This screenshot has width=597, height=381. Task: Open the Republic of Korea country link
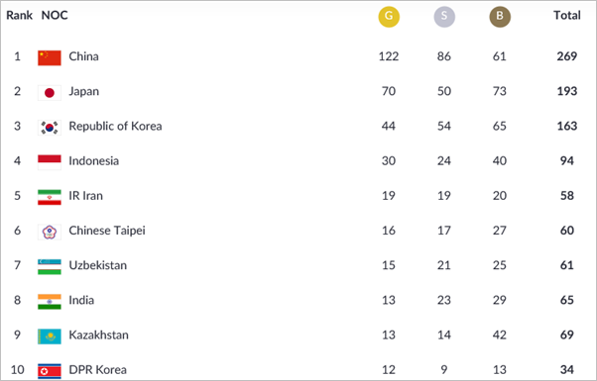click(115, 126)
